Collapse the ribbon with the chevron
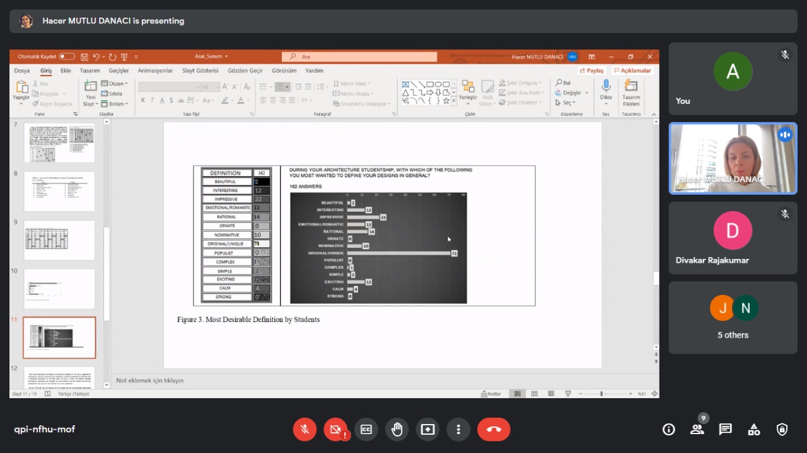 click(x=654, y=114)
